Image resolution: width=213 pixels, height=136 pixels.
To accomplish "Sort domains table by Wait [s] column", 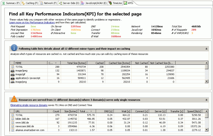I will (x=122, y=111).
